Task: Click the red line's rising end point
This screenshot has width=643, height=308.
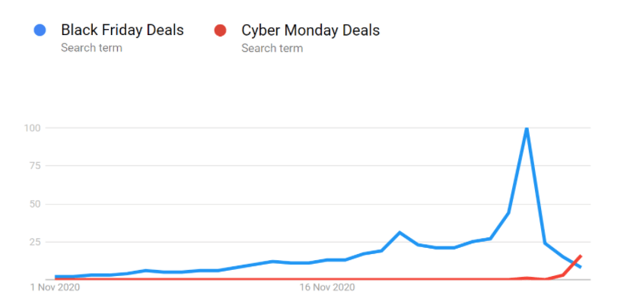Action: coord(581,256)
